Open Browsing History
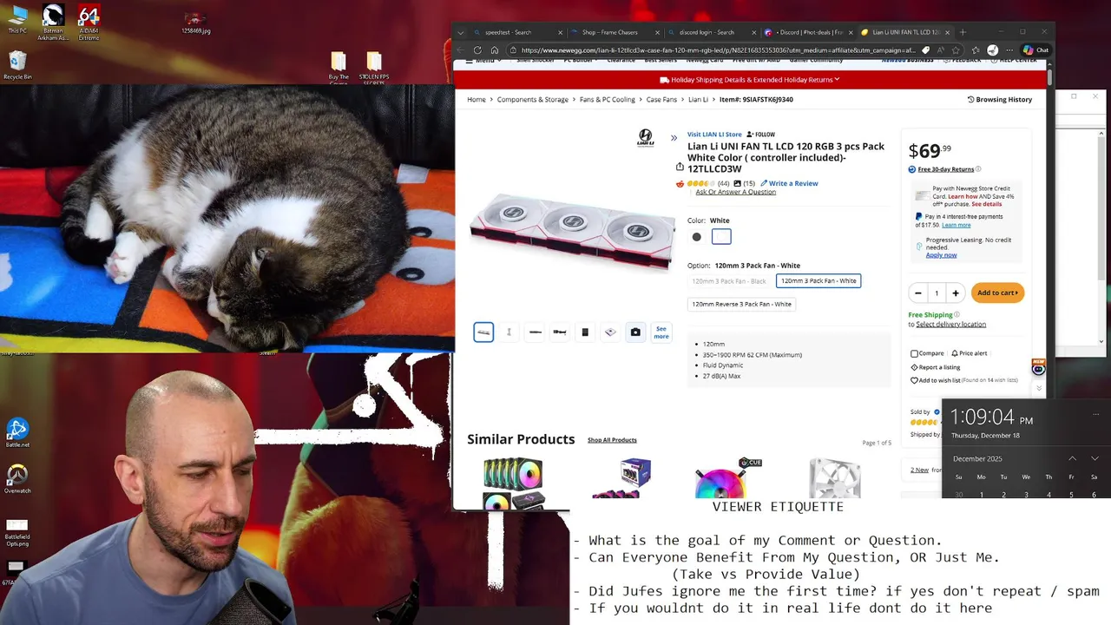 [x=1000, y=100]
